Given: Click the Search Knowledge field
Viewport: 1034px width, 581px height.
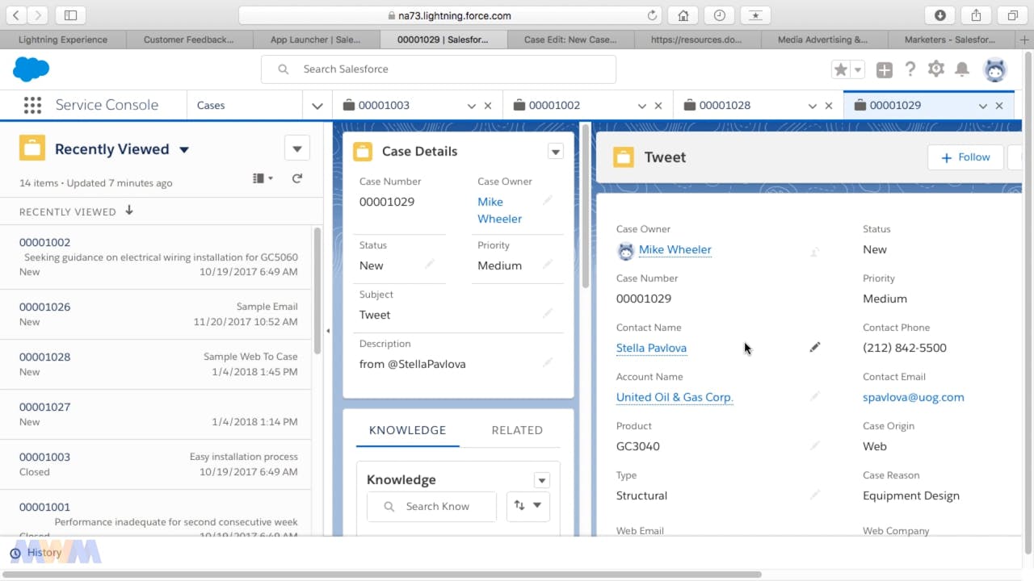Looking at the screenshot, I should click(x=431, y=506).
